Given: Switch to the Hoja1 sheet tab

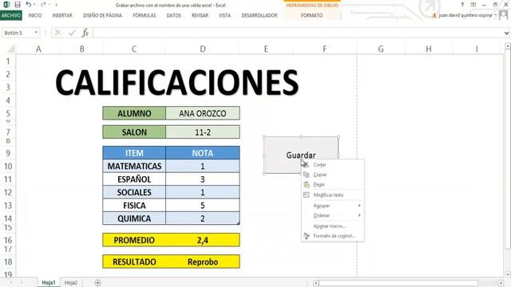Looking at the screenshot, I should pos(49,282).
